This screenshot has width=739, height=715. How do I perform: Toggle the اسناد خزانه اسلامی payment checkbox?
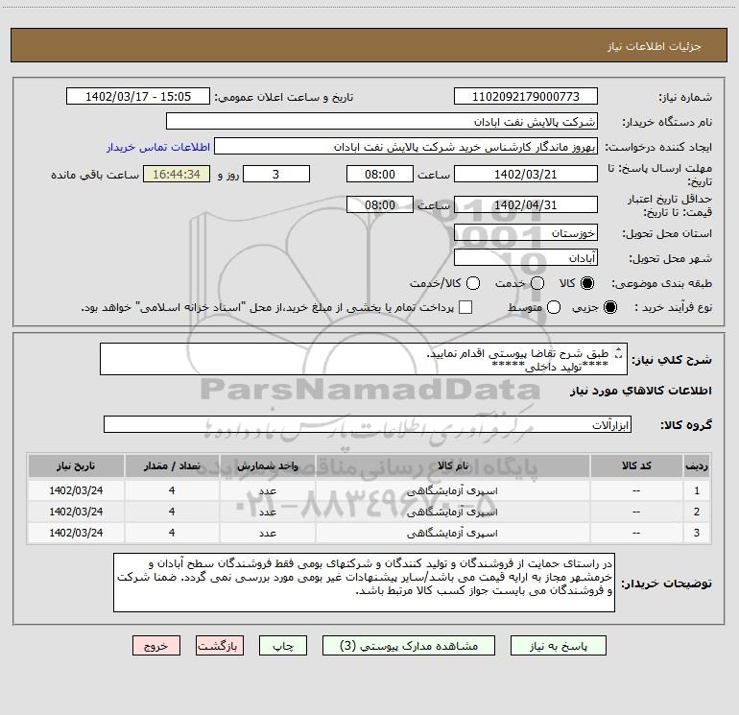(465, 307)
